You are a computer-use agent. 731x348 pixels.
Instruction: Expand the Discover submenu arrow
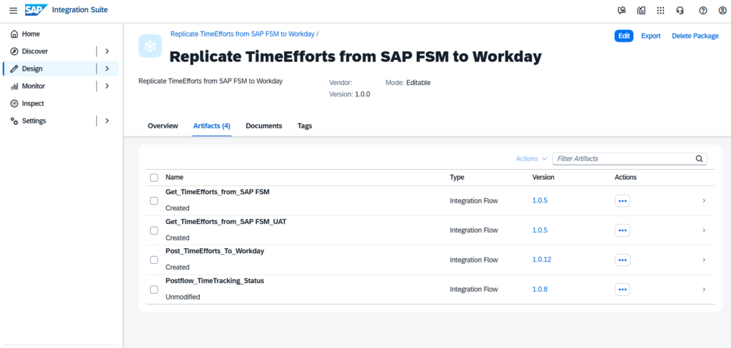click(x=107, y=51)
